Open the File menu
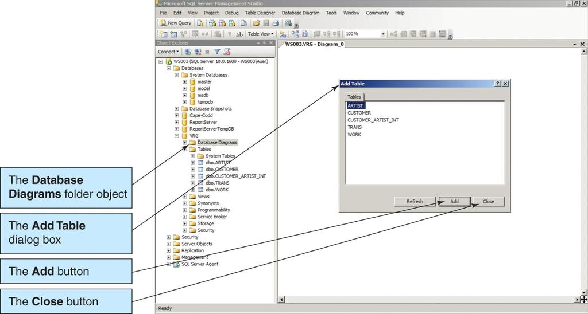Screen dimensions: 588x314 click(x=164, y=13)
